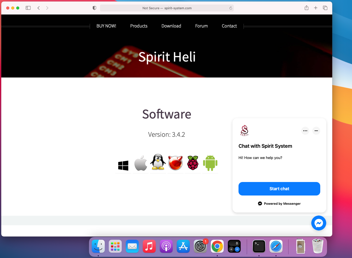
Task: Reload the page with refresh icon
Action: pos(230,8)
